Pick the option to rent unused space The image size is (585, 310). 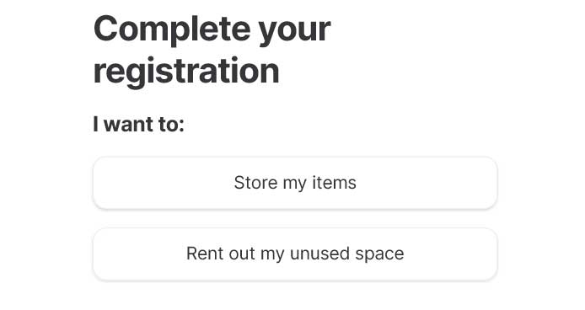pyautogui.click(x=295, y=254)
